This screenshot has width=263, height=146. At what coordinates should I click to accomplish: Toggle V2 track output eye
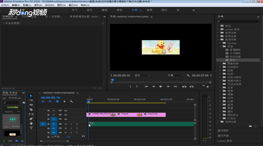tap(65, 115)
